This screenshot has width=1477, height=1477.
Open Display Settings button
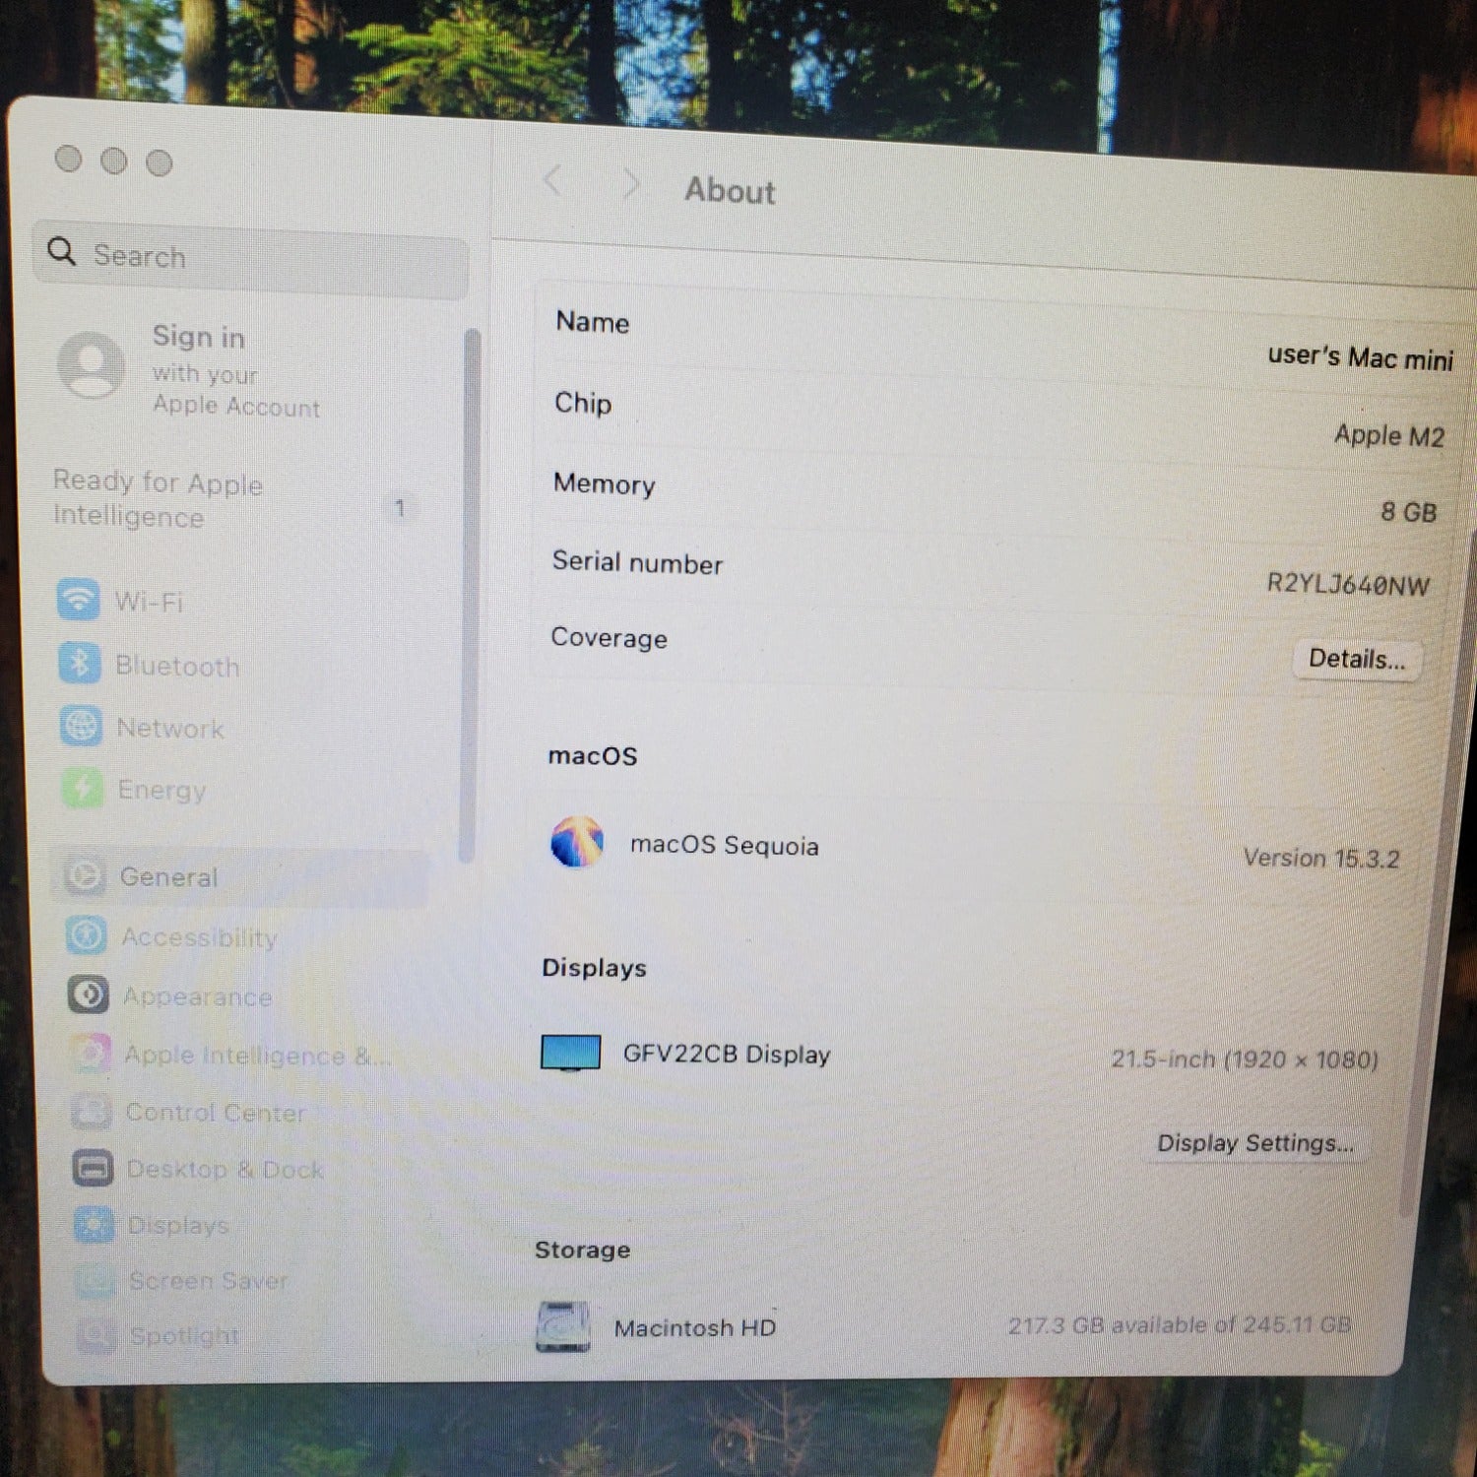[1255, 1143]
